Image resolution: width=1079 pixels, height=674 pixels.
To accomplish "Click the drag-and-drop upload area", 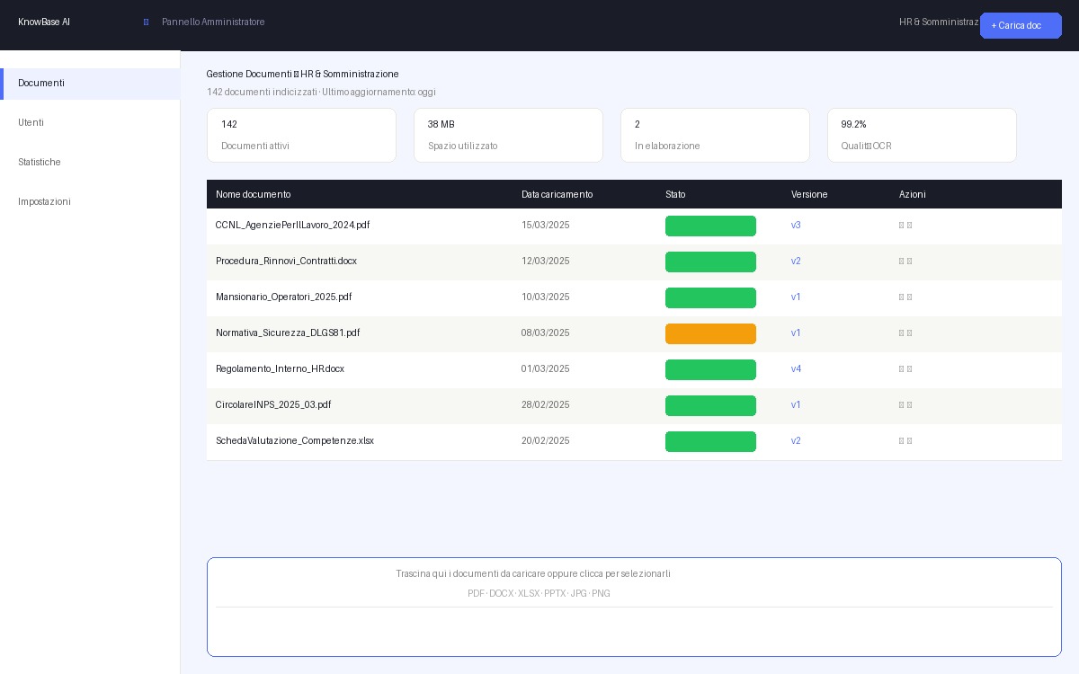I will point(634,607).
